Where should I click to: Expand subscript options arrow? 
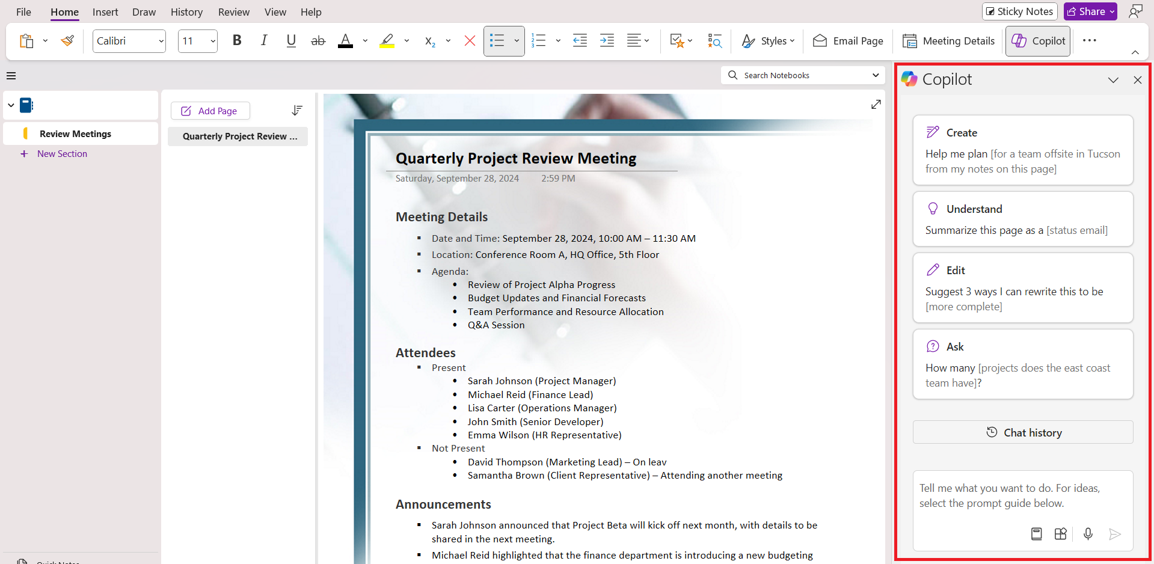[x=448, y=41]
